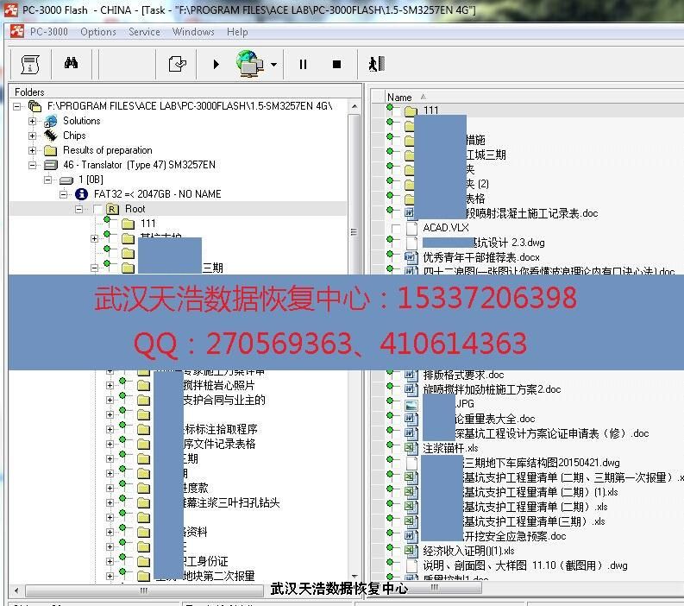Tick the checkbox next to Root
This screenshot has width=684, height=606.
(x=97, y=209)
